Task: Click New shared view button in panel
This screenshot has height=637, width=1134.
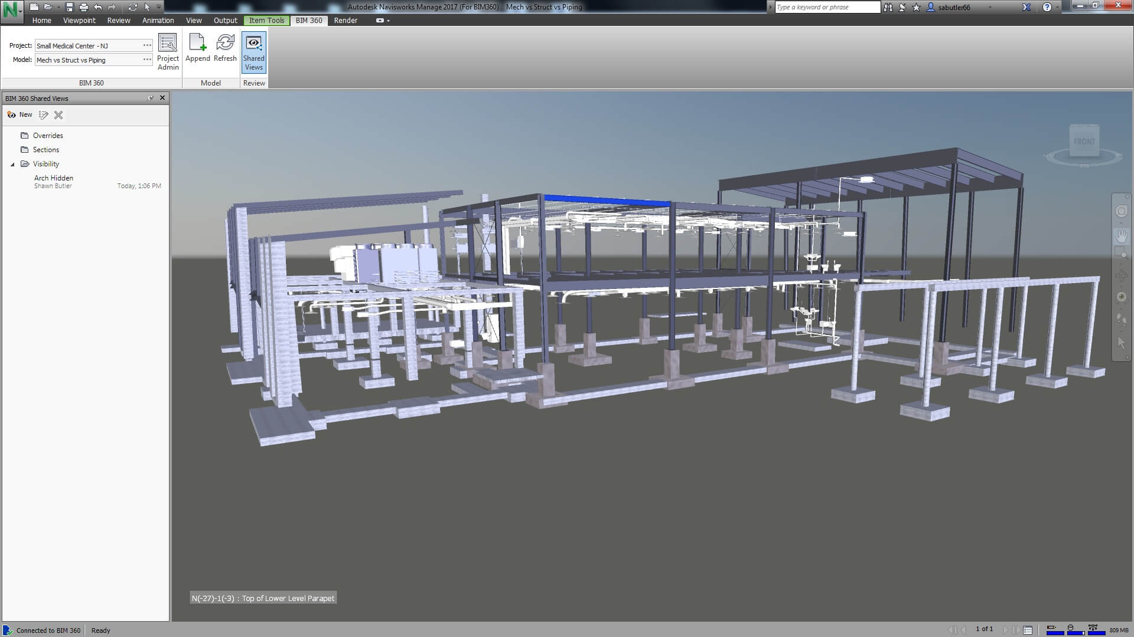Action: click(19, 115)
